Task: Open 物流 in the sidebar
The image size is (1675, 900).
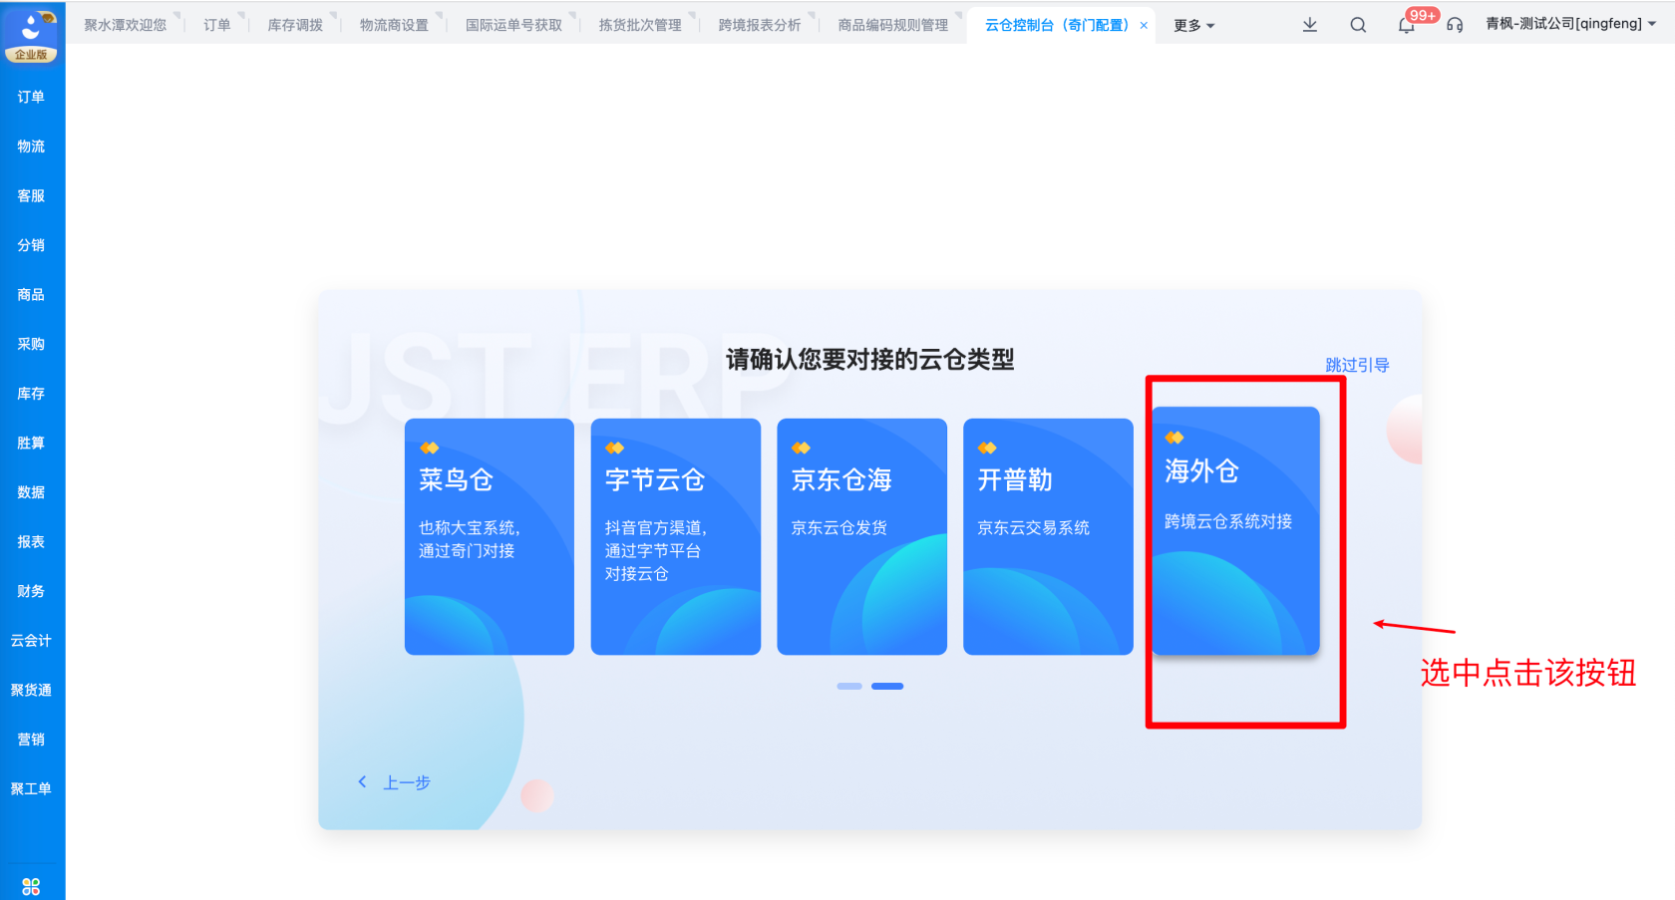Action: click(x=31, y=147)
